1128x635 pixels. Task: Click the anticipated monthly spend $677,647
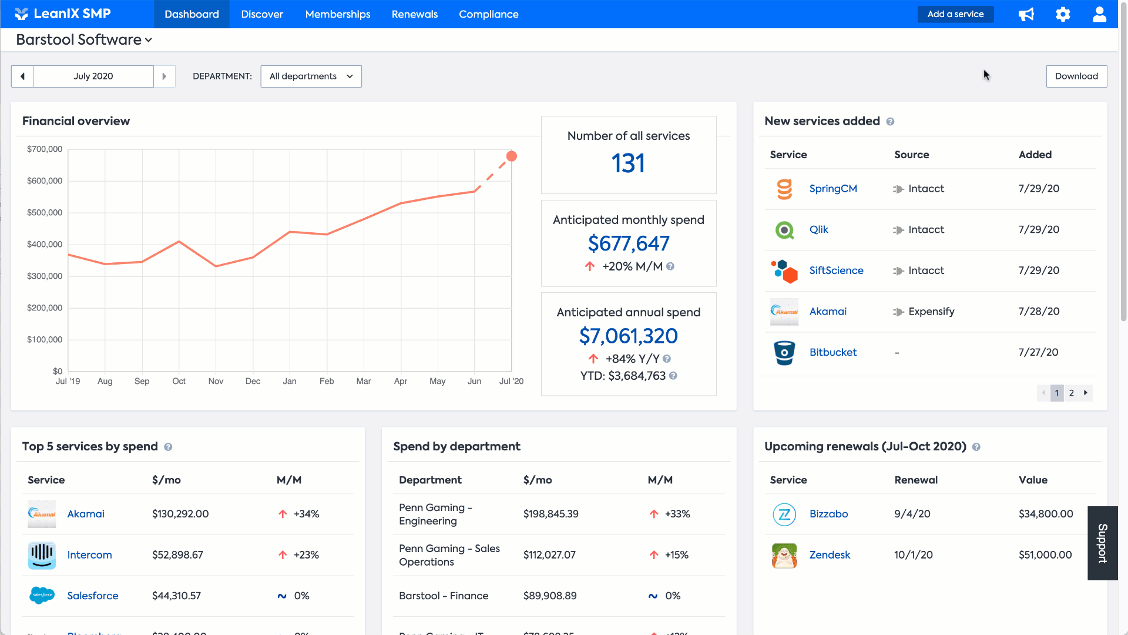click(x=629, y=243)
